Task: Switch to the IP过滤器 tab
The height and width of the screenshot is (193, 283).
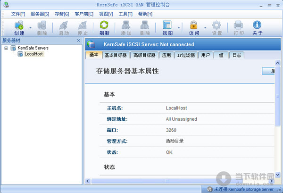Action: click(186, 55)
